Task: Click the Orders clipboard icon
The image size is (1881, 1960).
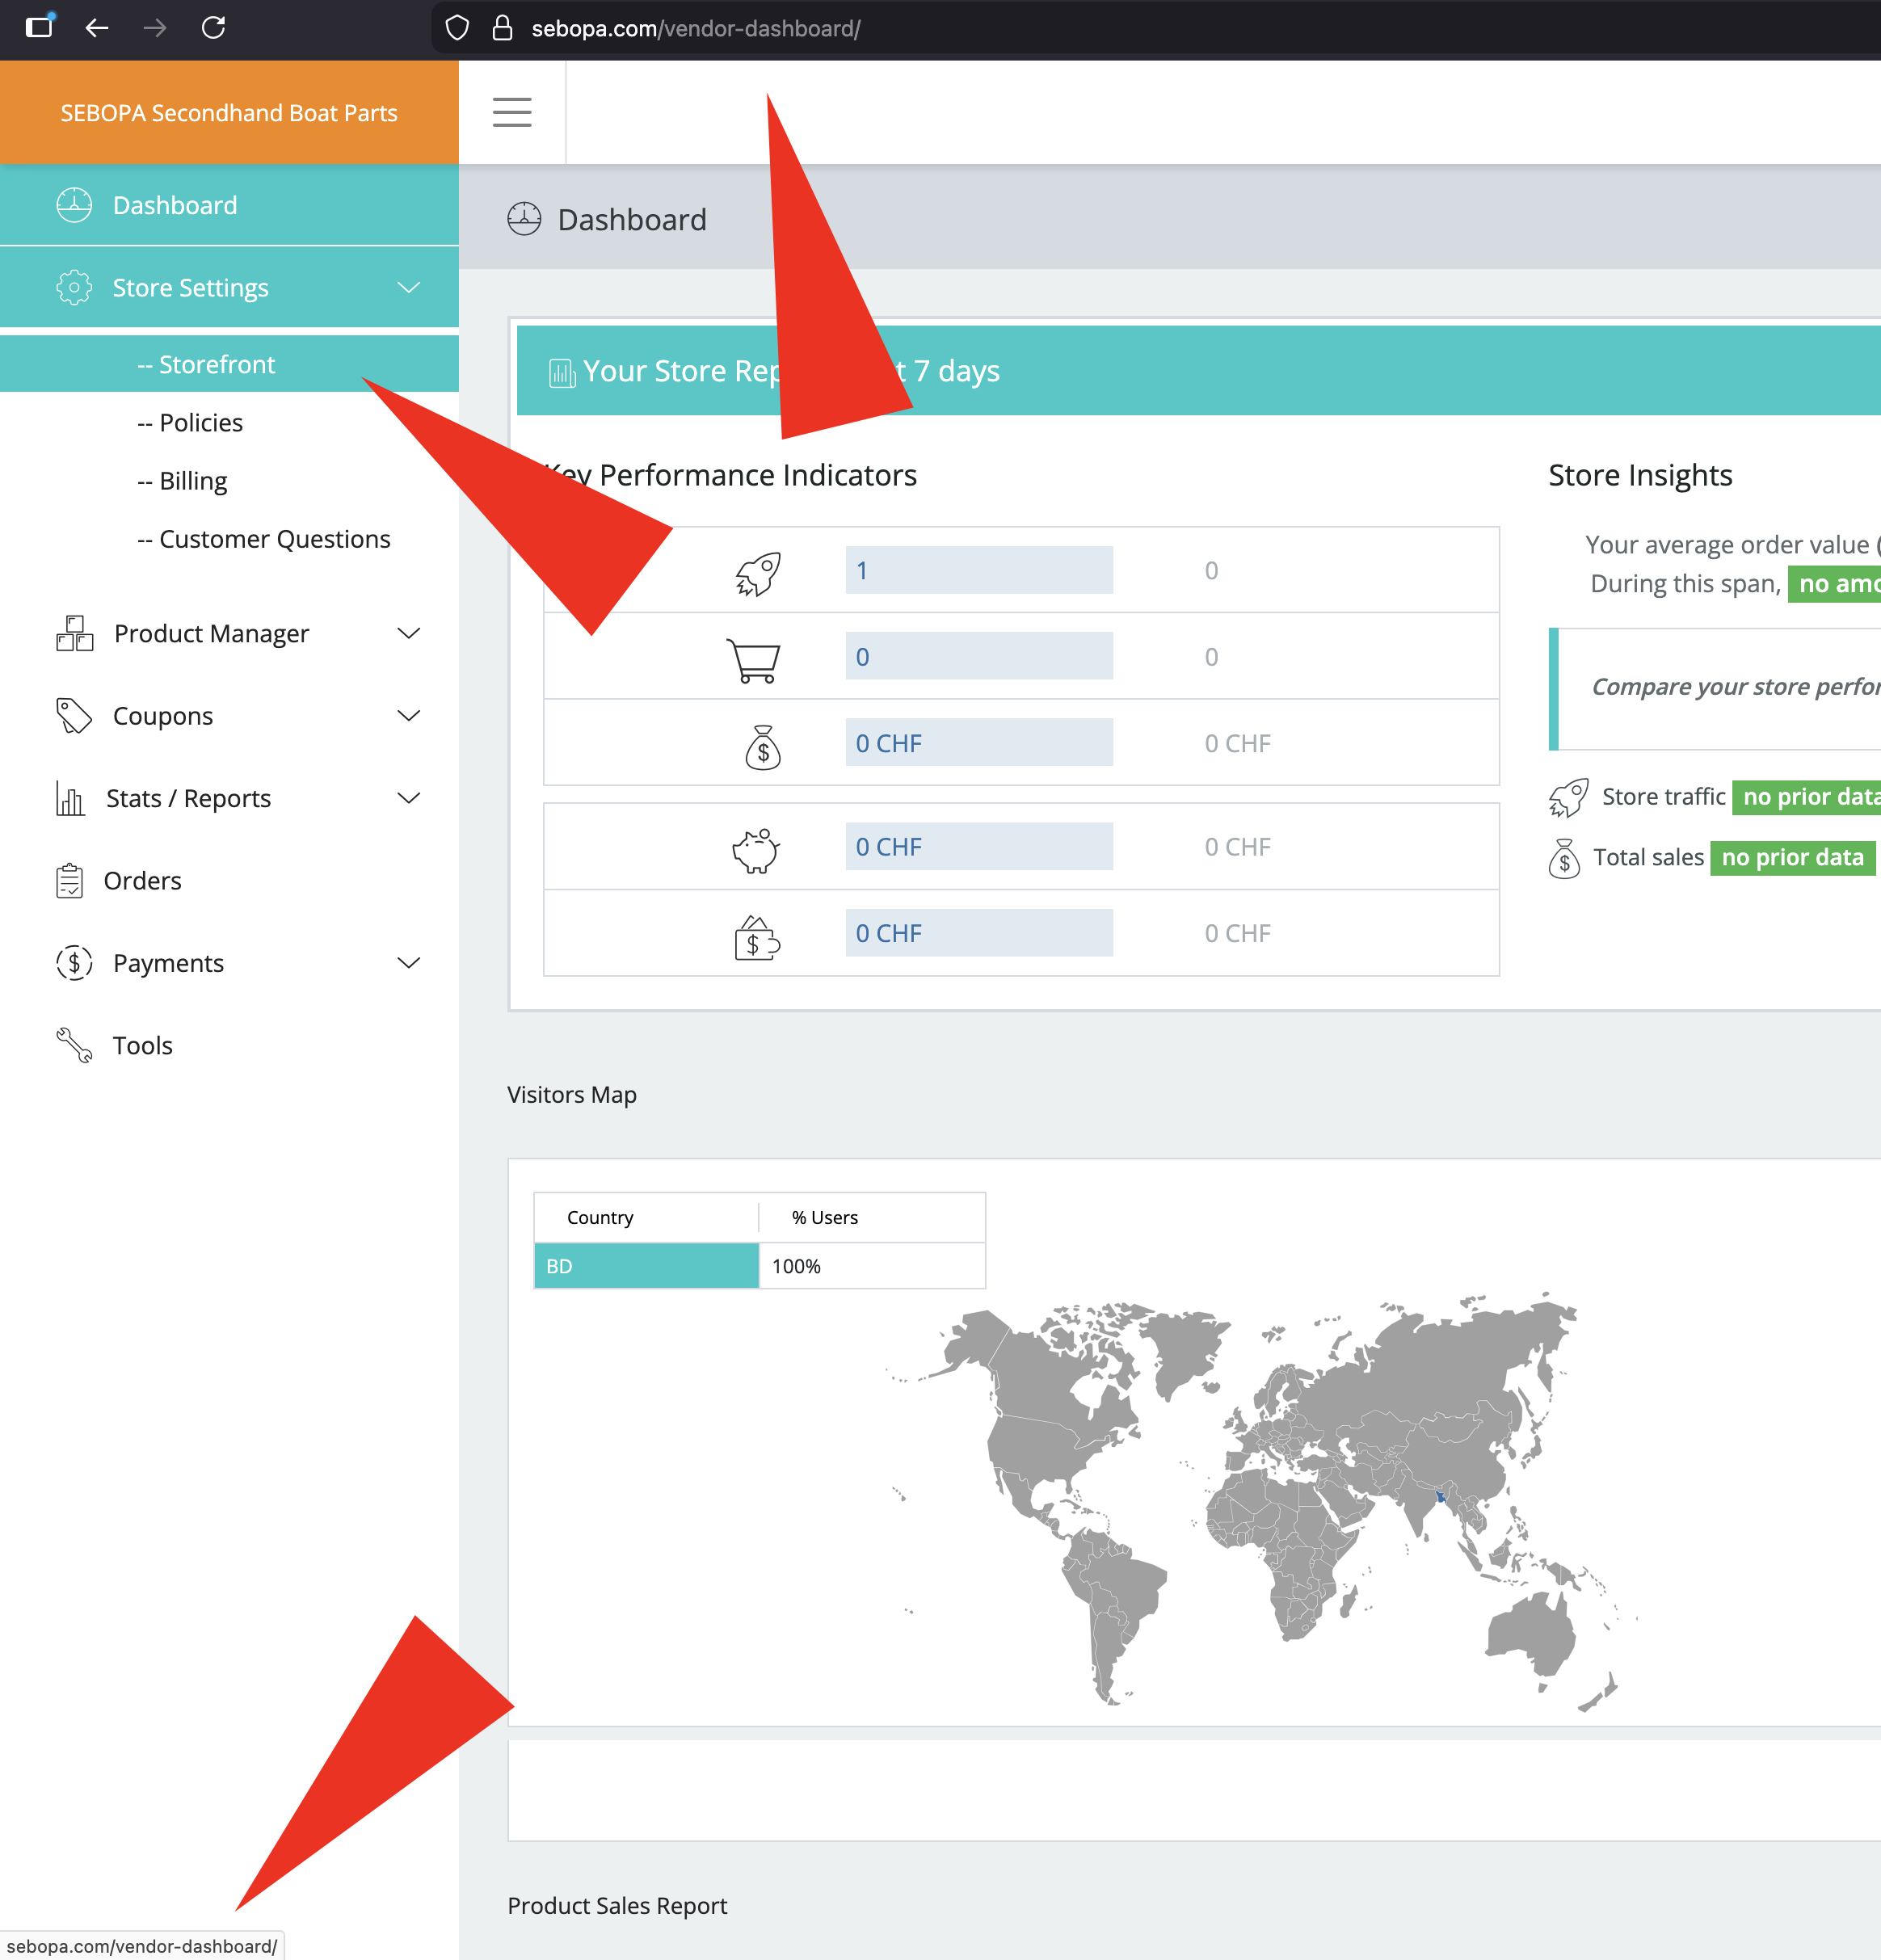Action: pyautogui.click(x=70, y=881)
